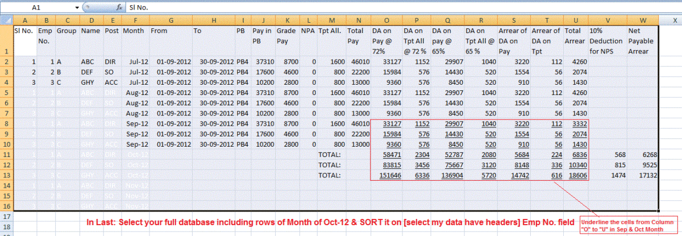Image resolution: width=682 pixels, height=236 pixels.
Task: Select row 8 header
Action: (6, 123)
